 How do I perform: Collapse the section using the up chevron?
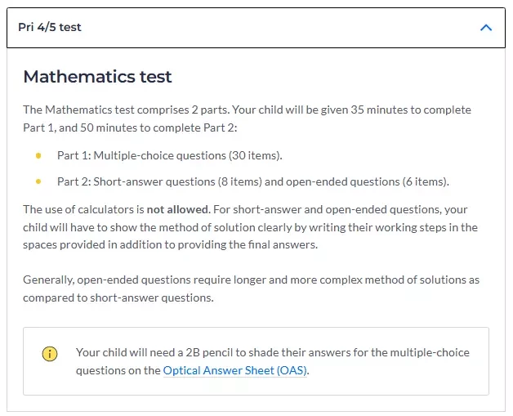pos(486,28)
